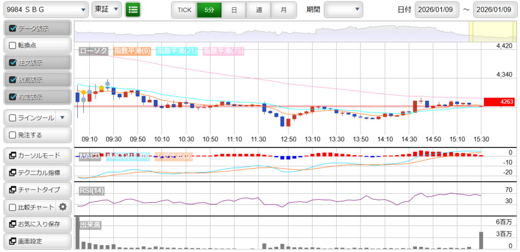Click the 指数平滑(9) legend label
Screen dimensions: 520x252
tap(131, 51)
